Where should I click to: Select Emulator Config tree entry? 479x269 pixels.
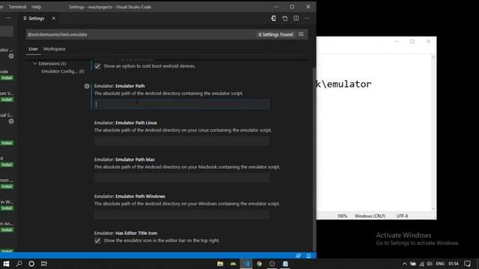[63, 71]
